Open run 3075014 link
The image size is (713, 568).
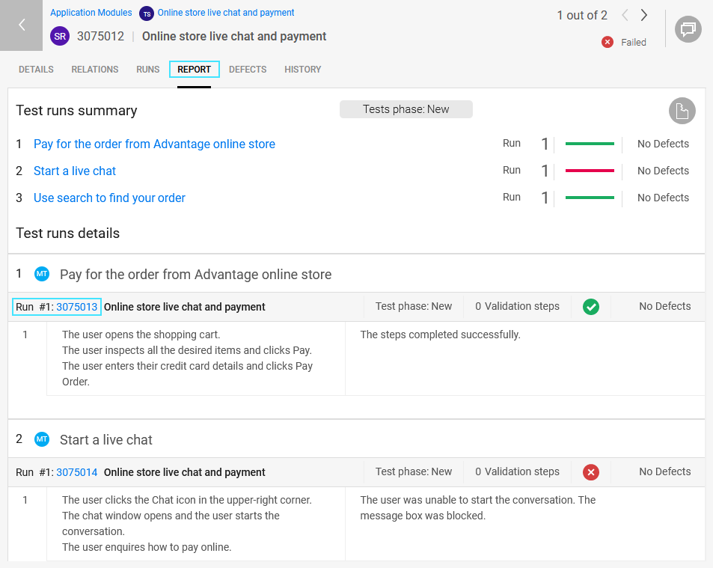[77, 472]
